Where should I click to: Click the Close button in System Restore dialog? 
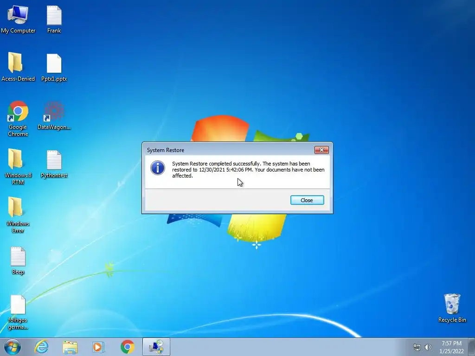pos(307,200)
